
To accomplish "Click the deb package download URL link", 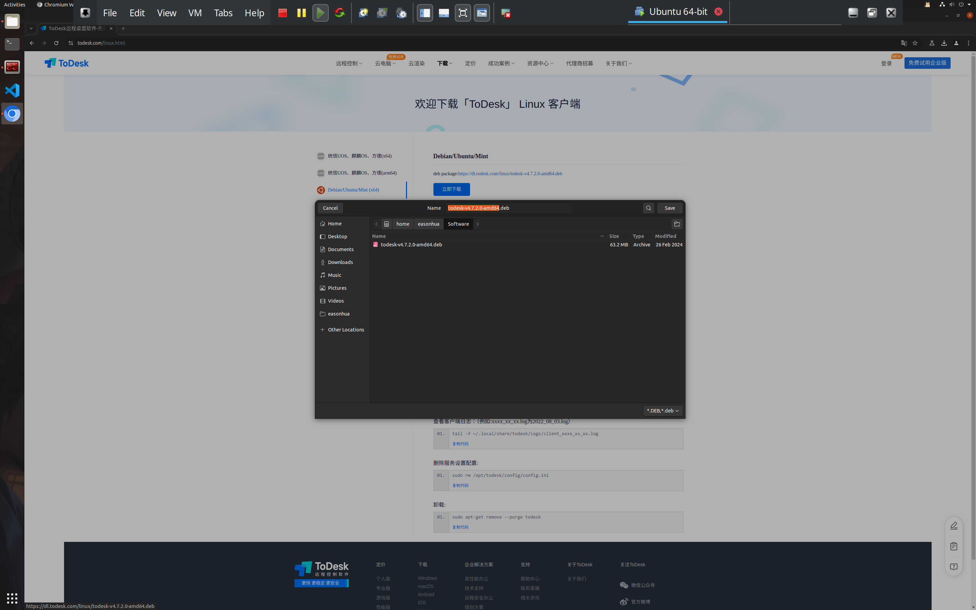I will click(510, 174).
